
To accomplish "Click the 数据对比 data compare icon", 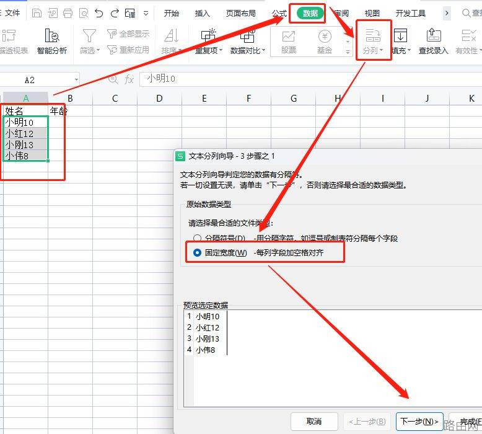I will [x=247, y=36].
